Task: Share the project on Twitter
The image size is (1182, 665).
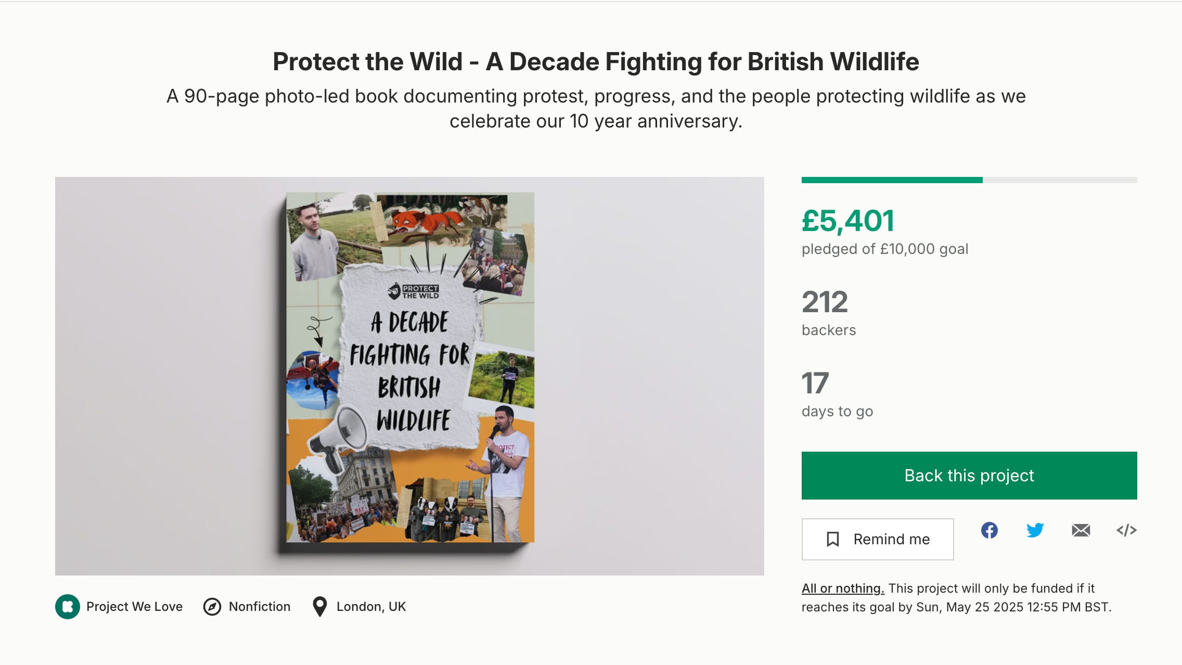Action: pos(1035,530)
